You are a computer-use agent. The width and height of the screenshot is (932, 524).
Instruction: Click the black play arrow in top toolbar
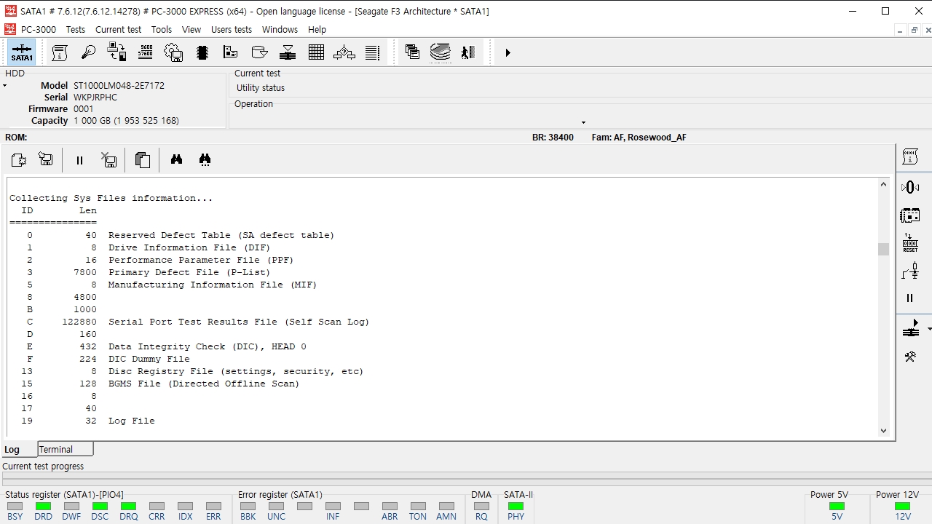508,52
